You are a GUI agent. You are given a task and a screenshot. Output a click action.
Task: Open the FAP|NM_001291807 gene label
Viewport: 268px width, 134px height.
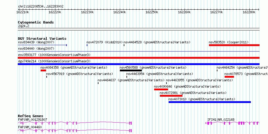[x=33, y=120]
